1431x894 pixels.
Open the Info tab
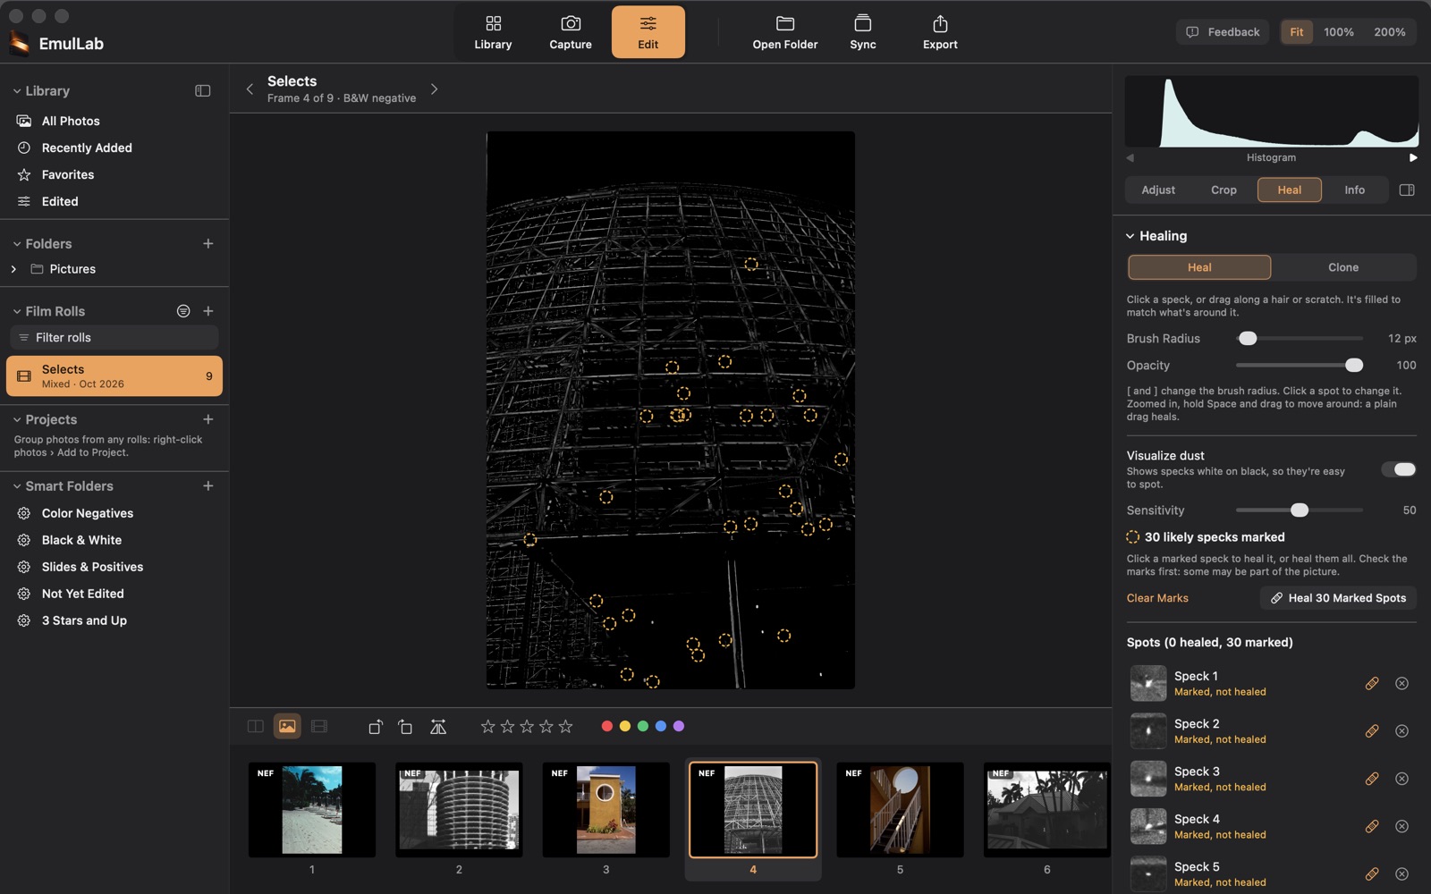pos(1354,190)
